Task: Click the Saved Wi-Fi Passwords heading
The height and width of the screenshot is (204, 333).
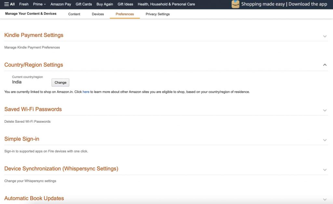Action: 33,109
